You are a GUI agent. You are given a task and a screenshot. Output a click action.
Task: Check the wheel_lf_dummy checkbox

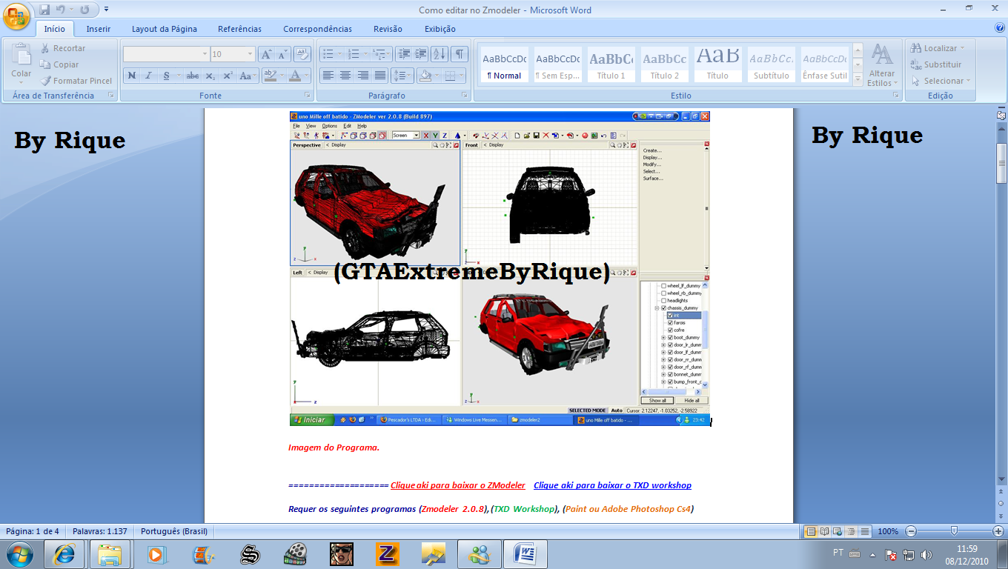tap(663, 285)
